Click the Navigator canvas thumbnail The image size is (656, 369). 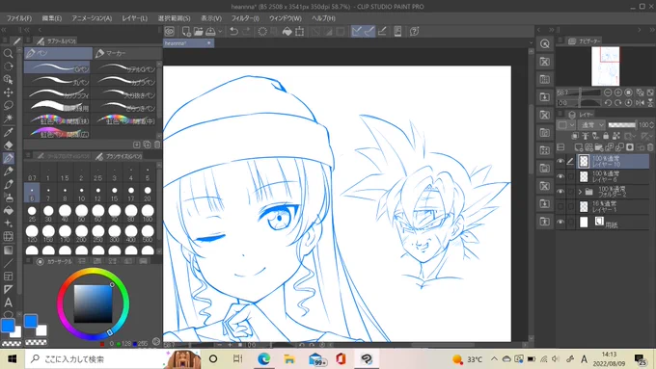[606, 66]
